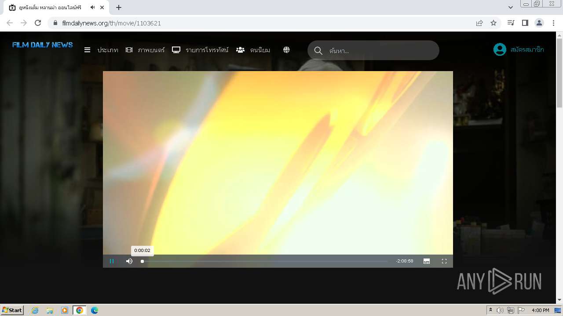Bookmark this page with the star

[x=494, y=23]
